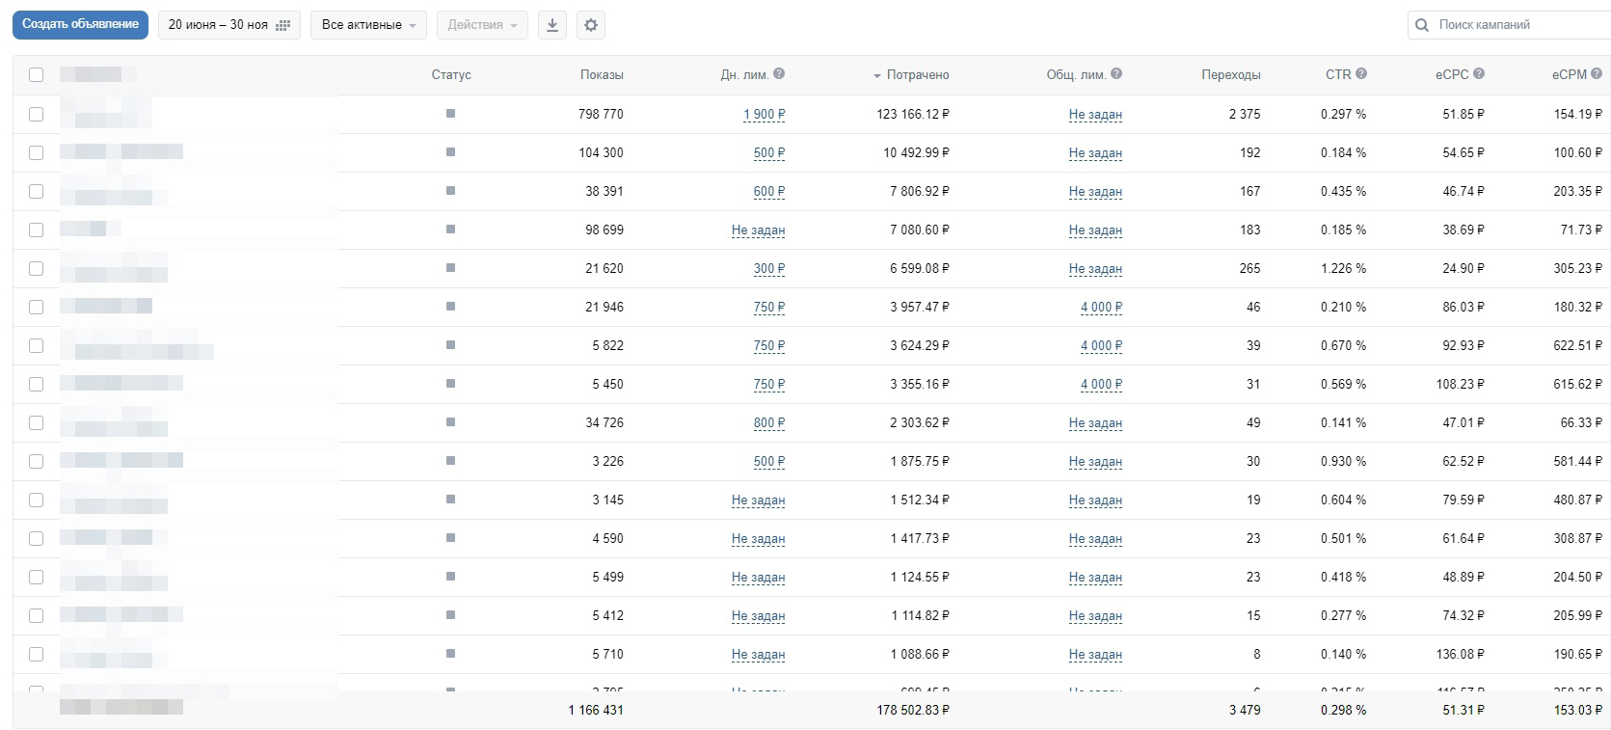The width and height of the screenshot is (1611, 730).
Task: Open the date range picker 20 июня – 30 ноя
Action: (229, 25)
